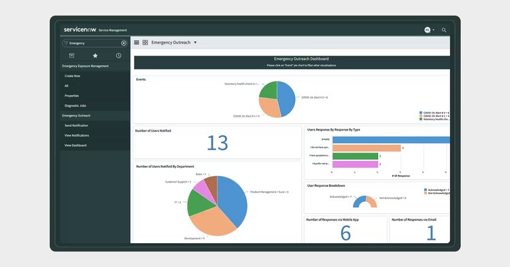Open the dashboard grid overview icon
510x267 pixels.
pos(145,43)
